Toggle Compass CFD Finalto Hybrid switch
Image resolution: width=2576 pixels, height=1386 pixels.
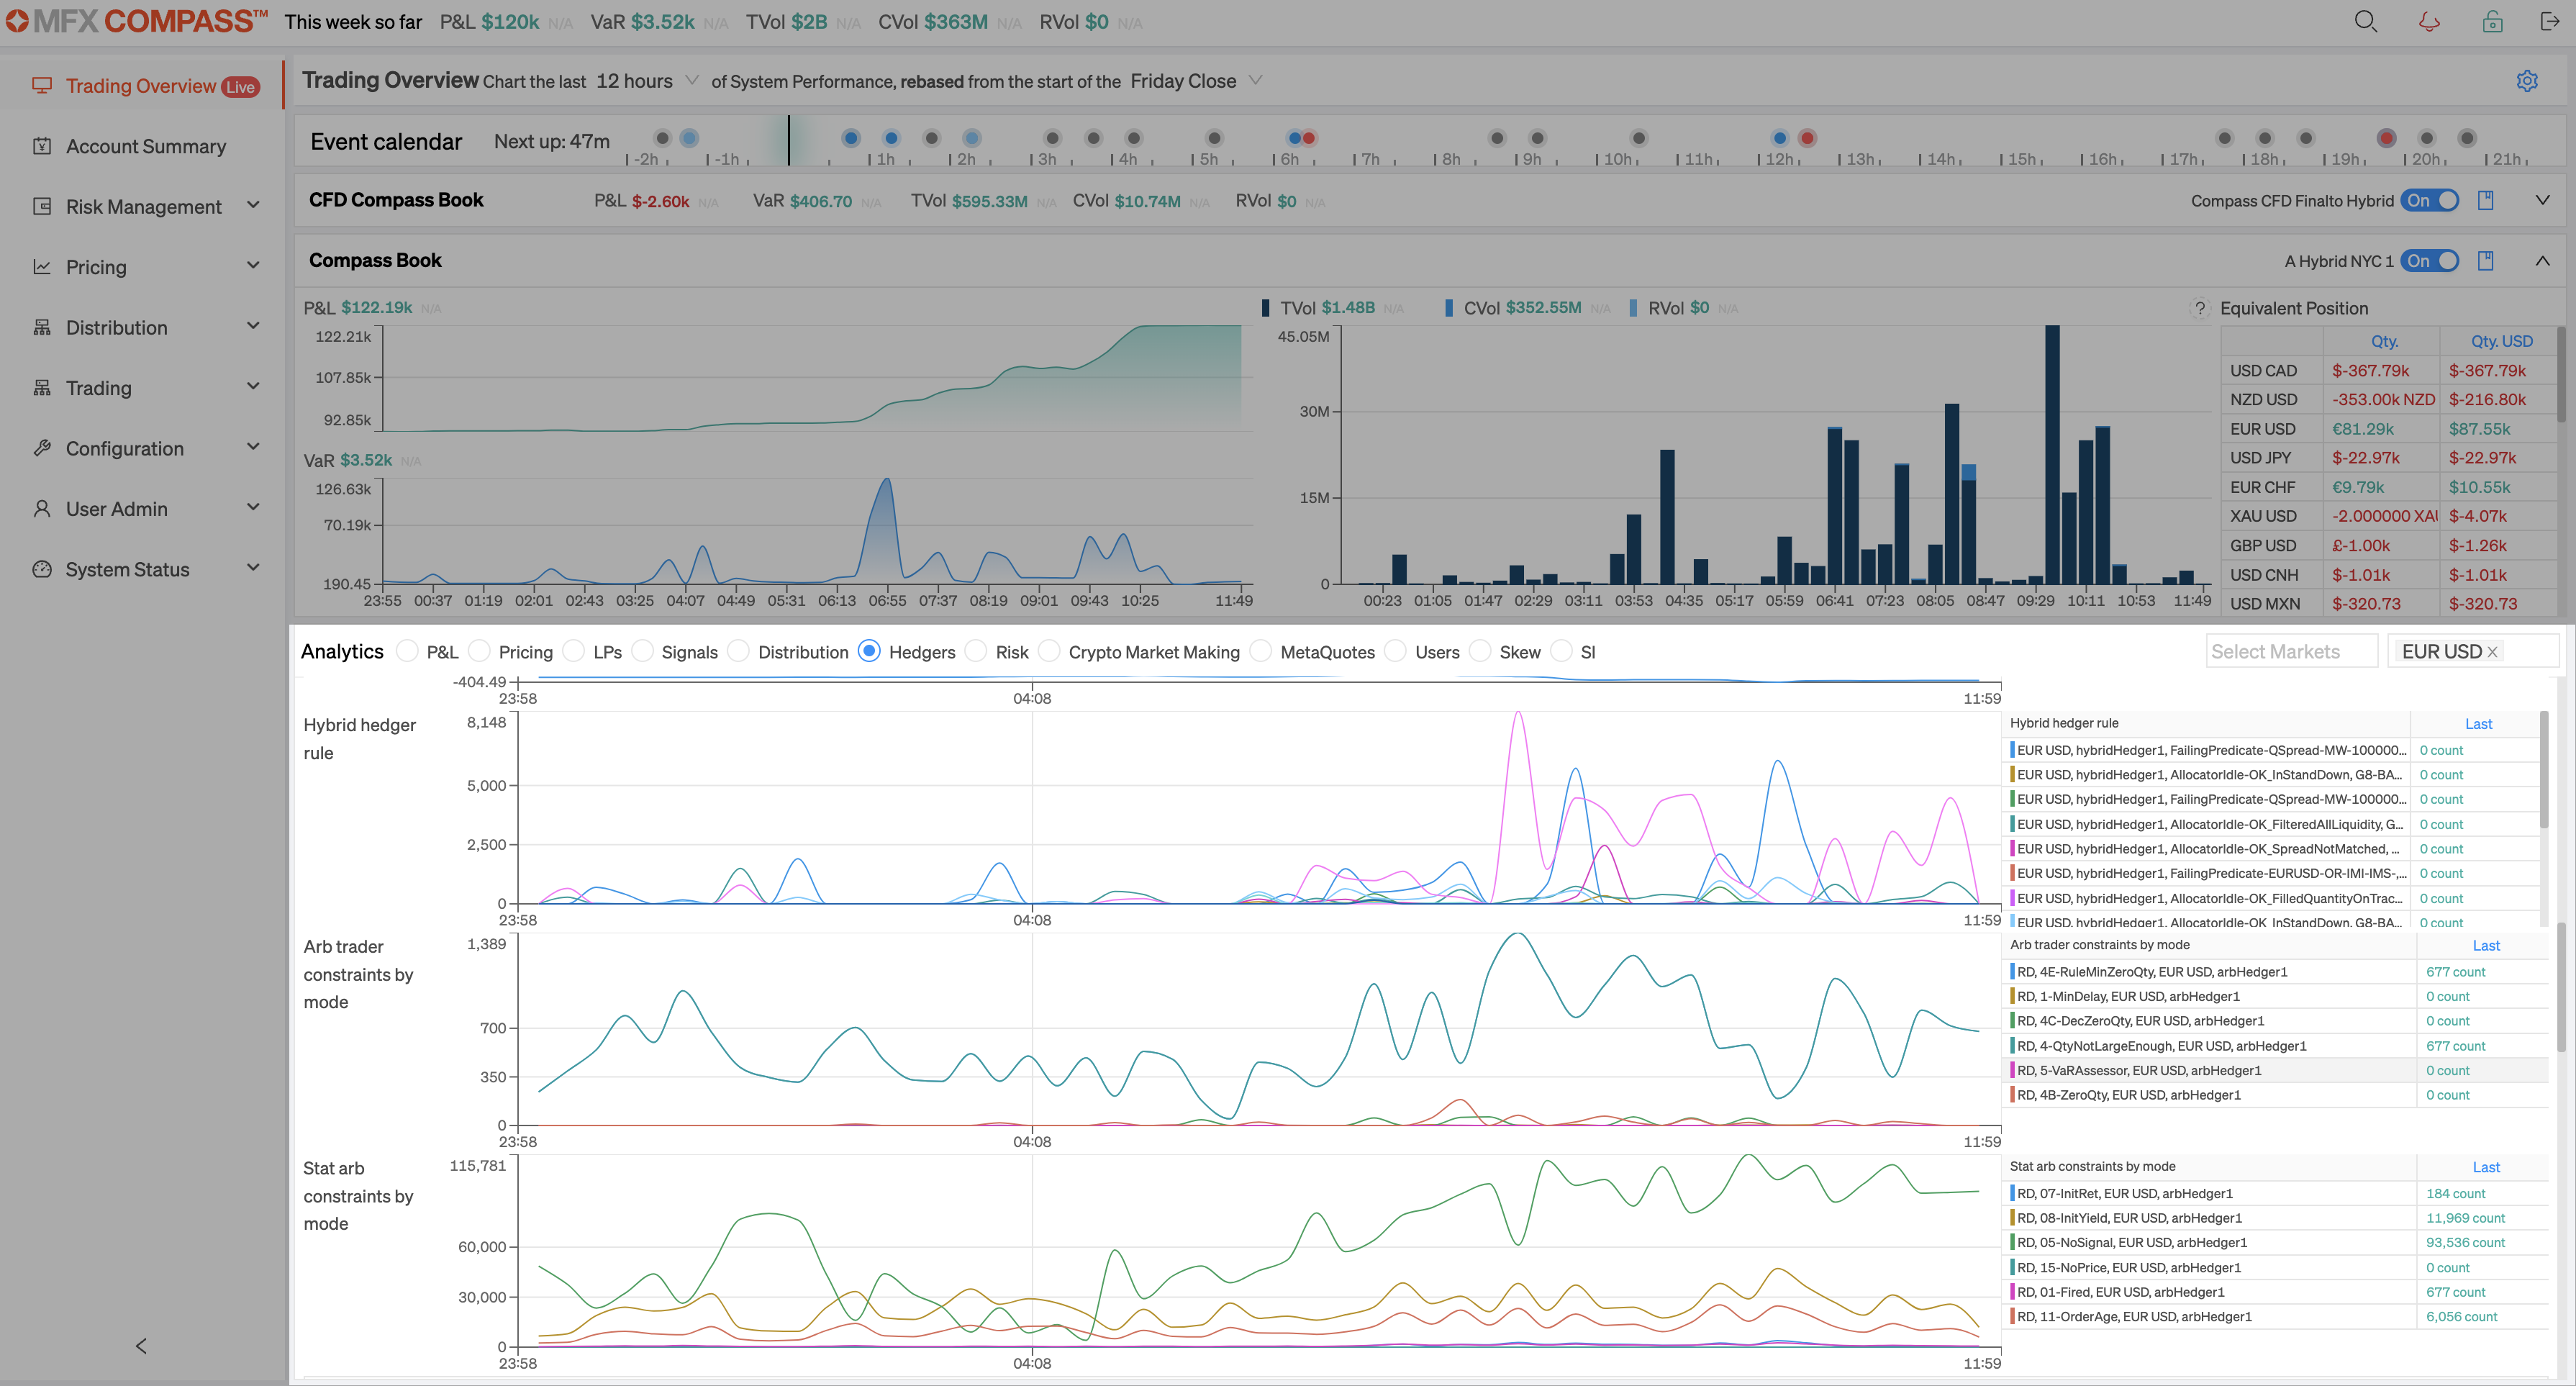pyautogui.click(x=2430, y=200)
